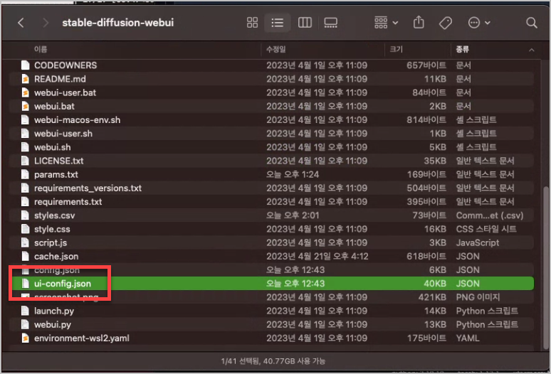The image size is (551, 374).
Task: Go forward with the right chevron button
Action: pos(46,23)
